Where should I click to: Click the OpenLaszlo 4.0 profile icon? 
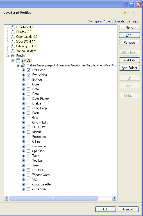(x=13, y=37)
